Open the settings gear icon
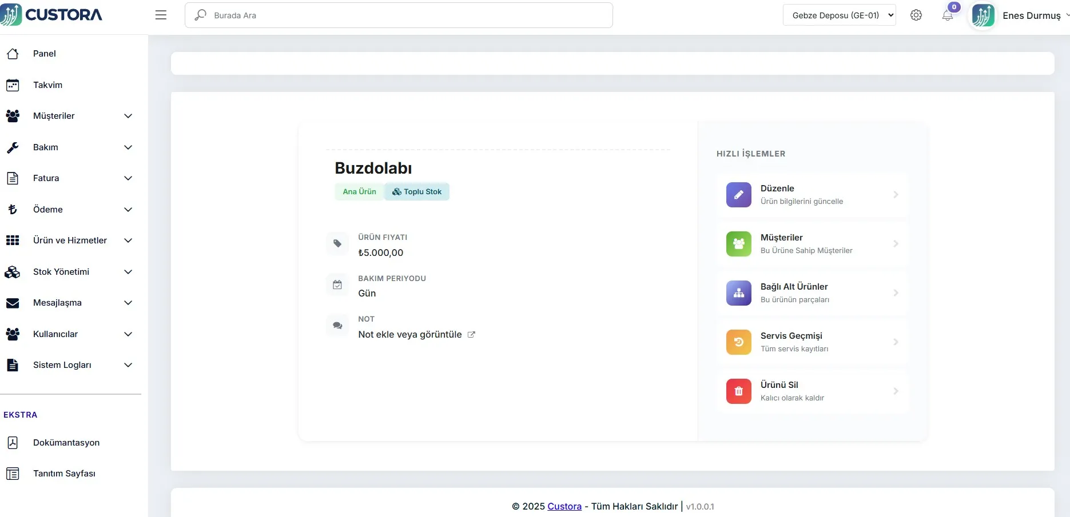The height and width of the screenshot is (517, 1070). (916, 15)
